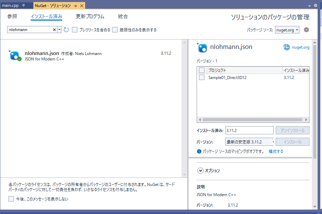Open the version dropdown showing 3.11.2
Viewport: 322px width, 214px height.
250,142
